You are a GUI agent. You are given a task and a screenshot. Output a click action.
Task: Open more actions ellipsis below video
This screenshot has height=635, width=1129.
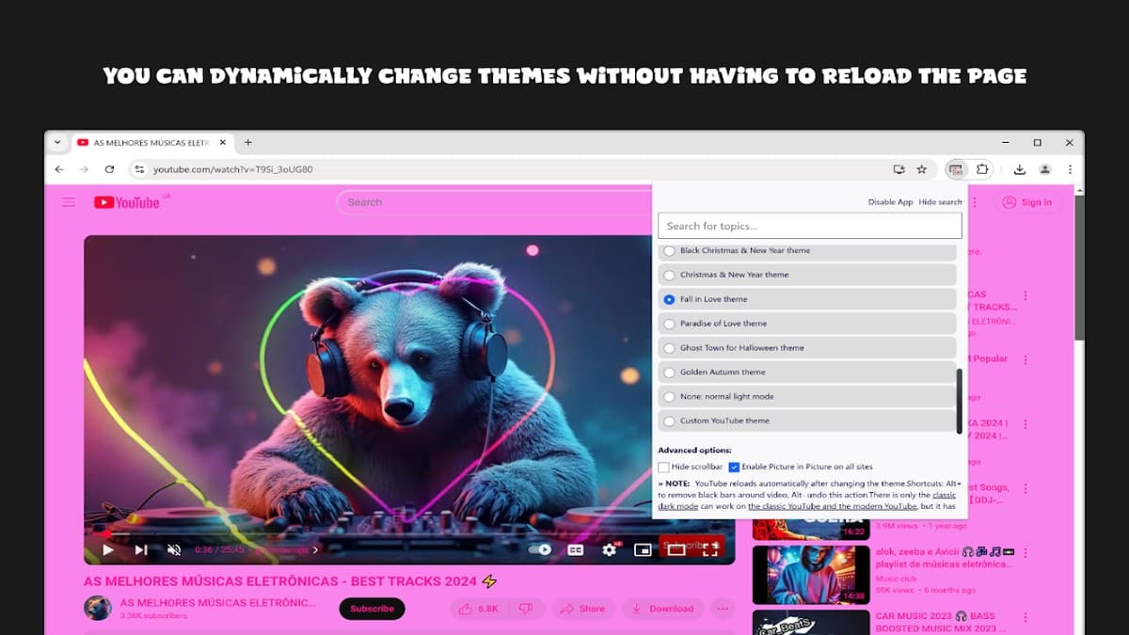(723, 609)
